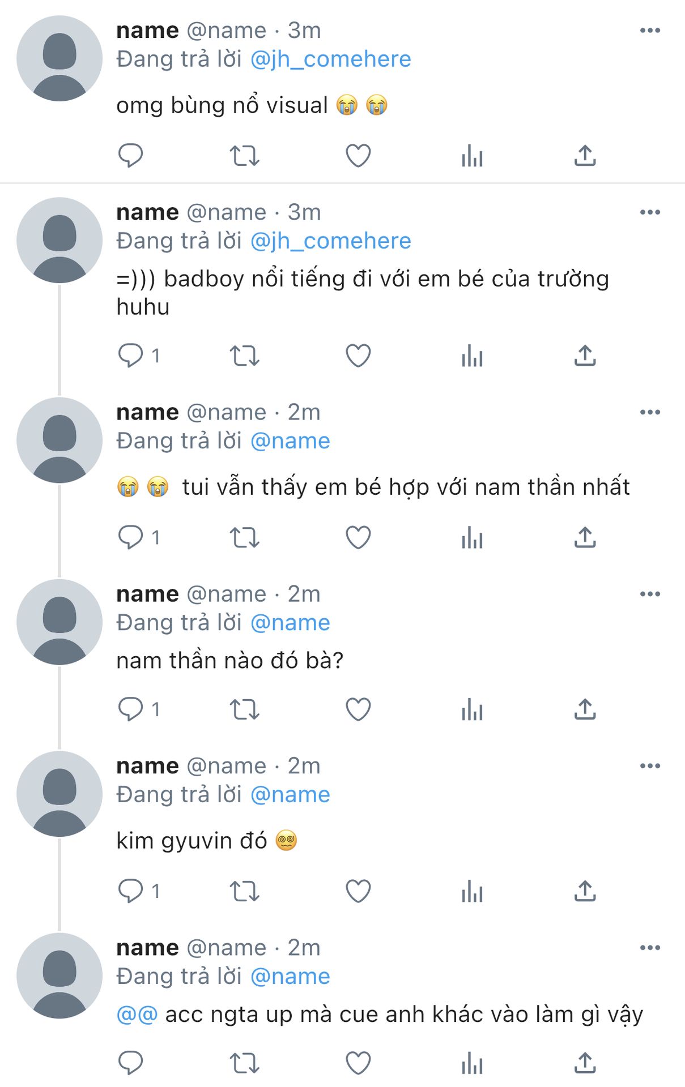Like the 'omg bùng nổ visual' tweet

(x=358, y=155)
